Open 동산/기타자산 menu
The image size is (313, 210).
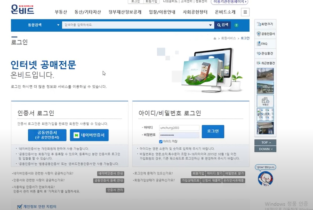tap(87, 12)
